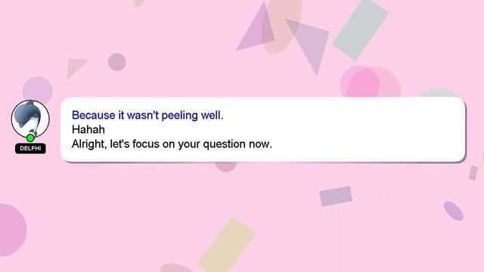
Task: Select the "Hahah" message line
Action: click(x=88, y=129)
